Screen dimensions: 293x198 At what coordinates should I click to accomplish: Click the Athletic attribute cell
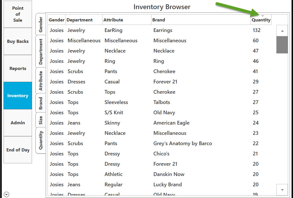(x=113, y=174)
